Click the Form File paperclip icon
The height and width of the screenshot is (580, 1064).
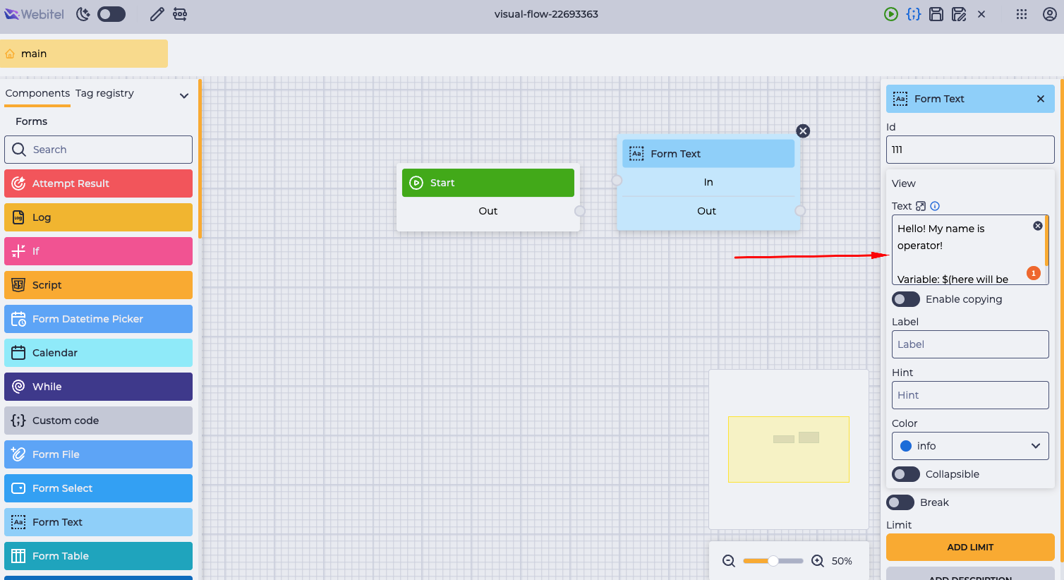point(18,454)
